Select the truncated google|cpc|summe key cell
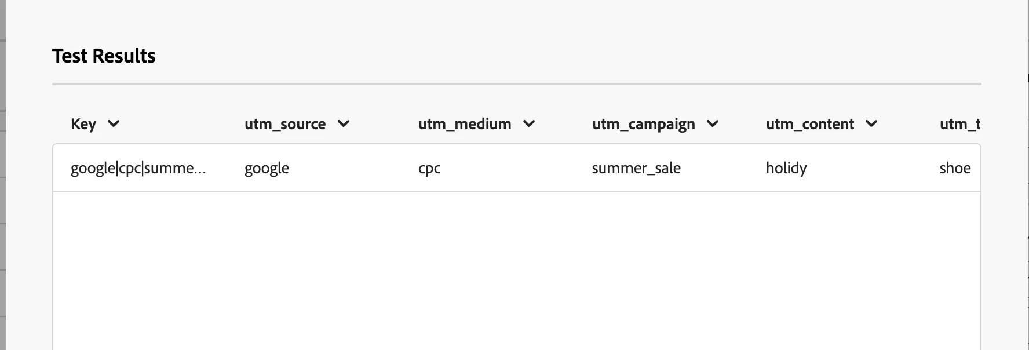This screenshot has width=1029, height=350. point(139,167)
